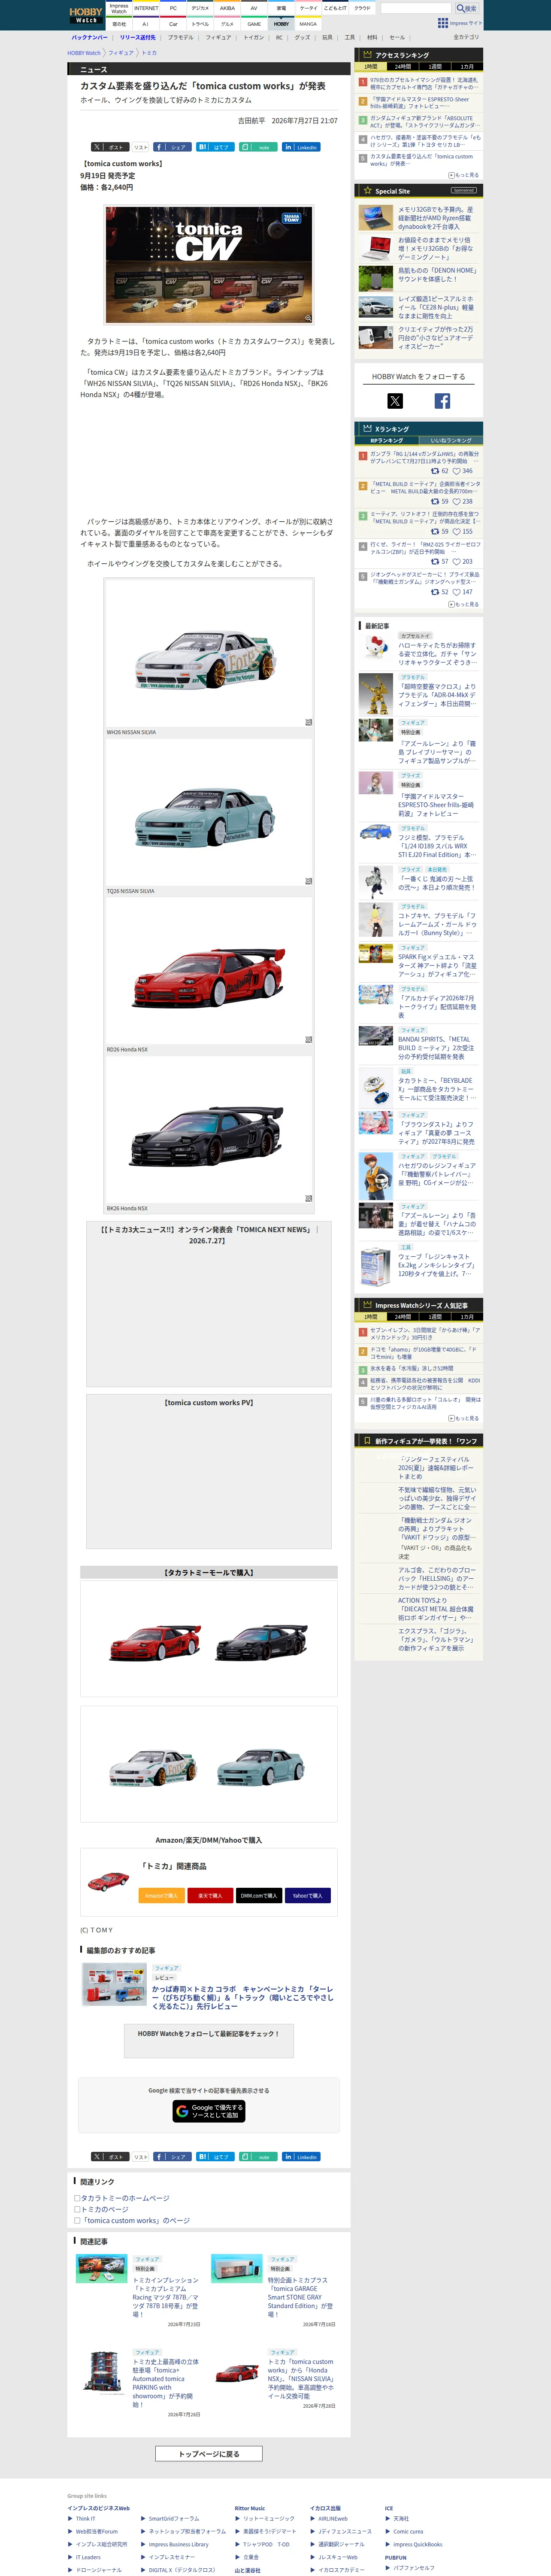The image size is (551, 2576).
Task: Zoom the BK26 Honda NSX photo
Action: point(308,1198)
